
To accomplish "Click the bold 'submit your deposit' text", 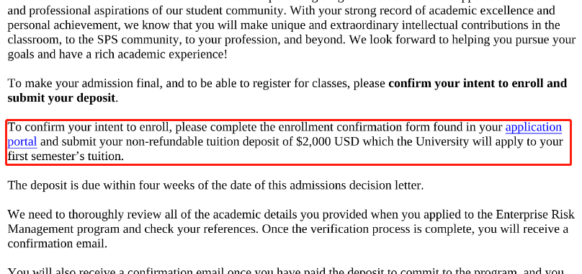I will [x=61, y=98].
